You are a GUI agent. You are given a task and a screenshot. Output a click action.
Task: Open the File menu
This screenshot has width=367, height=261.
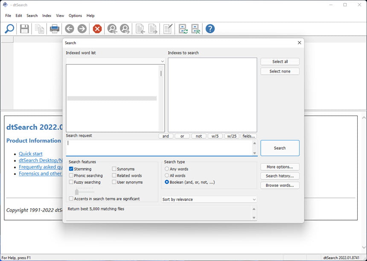(x=8, y=16)
